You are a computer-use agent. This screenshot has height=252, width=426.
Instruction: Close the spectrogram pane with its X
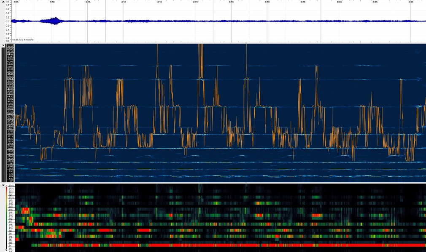(x=3, y=45)
